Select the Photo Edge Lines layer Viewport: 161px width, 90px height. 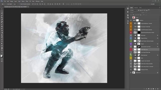(x=144, y=49)
